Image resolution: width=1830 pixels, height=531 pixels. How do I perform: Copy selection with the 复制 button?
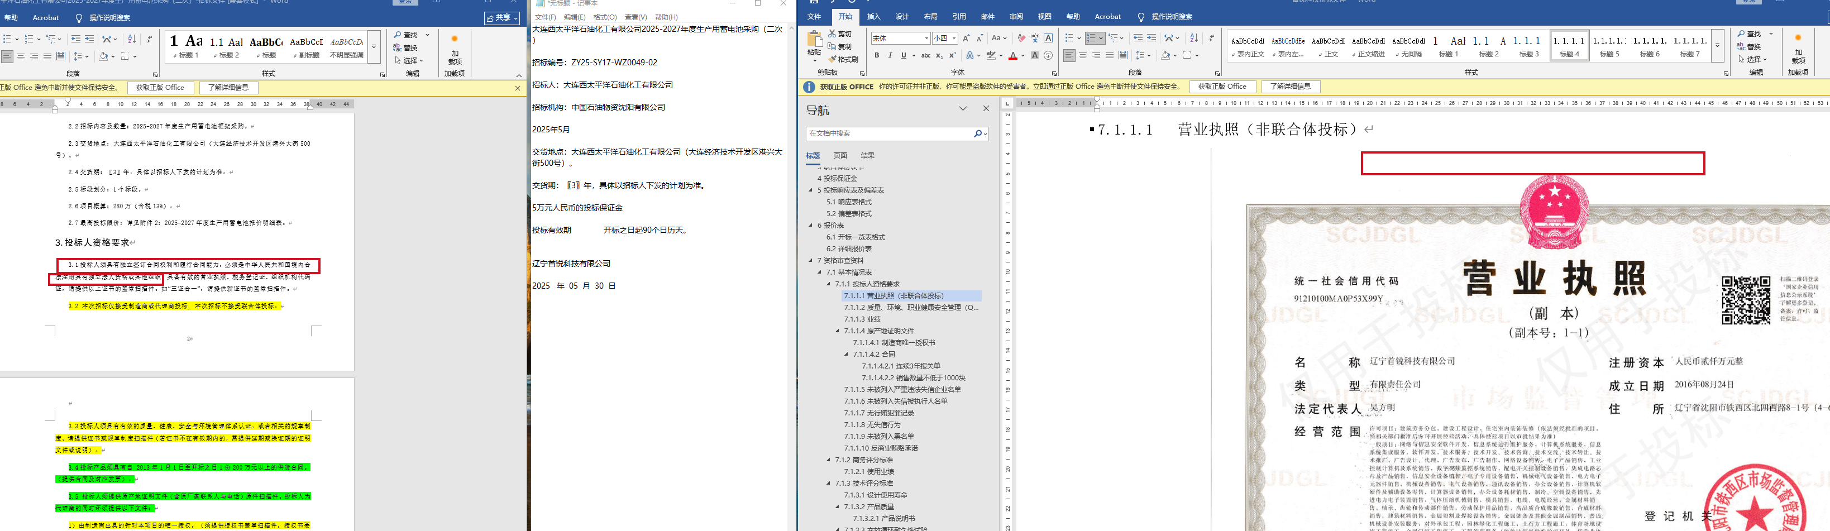(x=840, y=47)
